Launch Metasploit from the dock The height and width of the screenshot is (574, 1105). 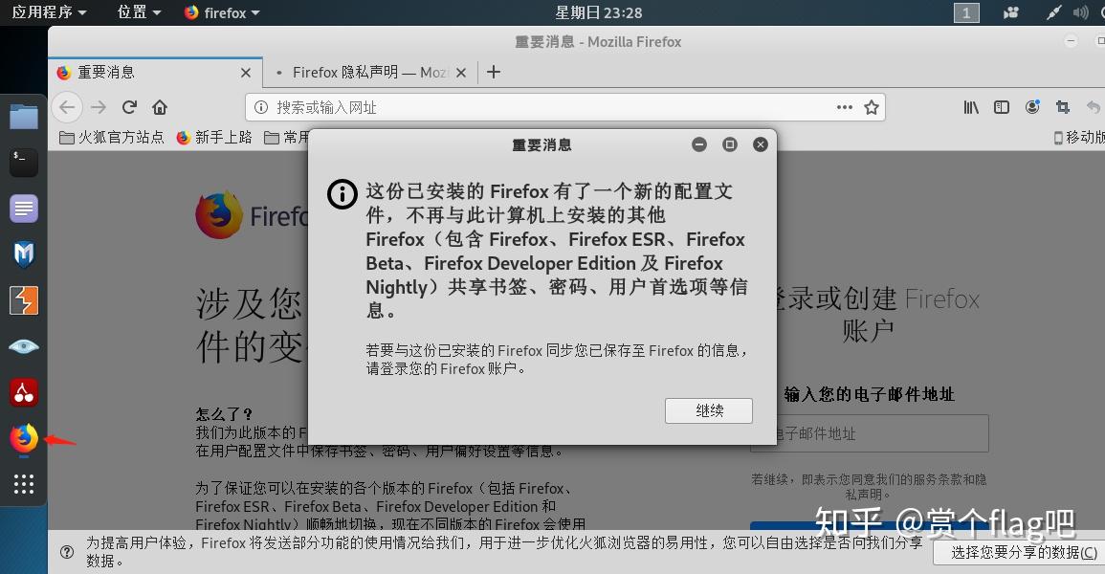click(x=24, y=254)
